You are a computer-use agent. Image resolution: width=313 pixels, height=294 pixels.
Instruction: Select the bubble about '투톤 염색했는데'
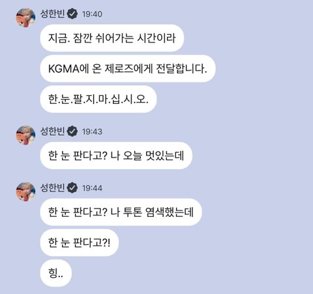121,212
